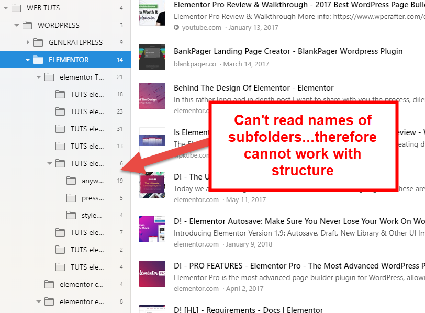Click folder icon of TUTS ele... with count 31

(x=60, y=129)
